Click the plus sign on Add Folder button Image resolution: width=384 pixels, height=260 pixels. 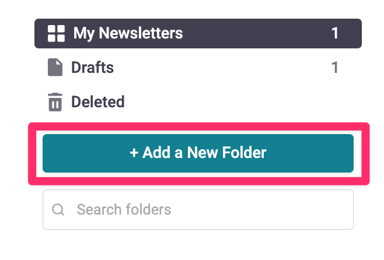[x=134, y=153]
